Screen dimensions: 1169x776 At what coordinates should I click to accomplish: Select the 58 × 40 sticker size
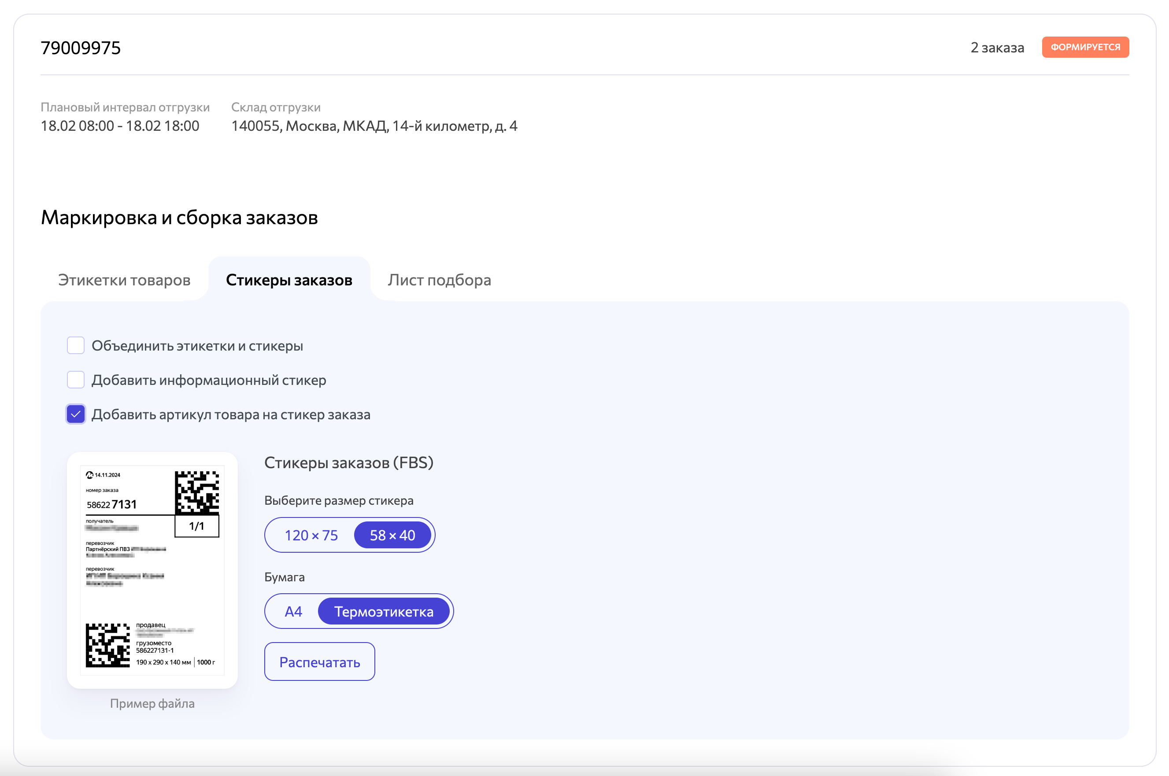click(392, 535)
